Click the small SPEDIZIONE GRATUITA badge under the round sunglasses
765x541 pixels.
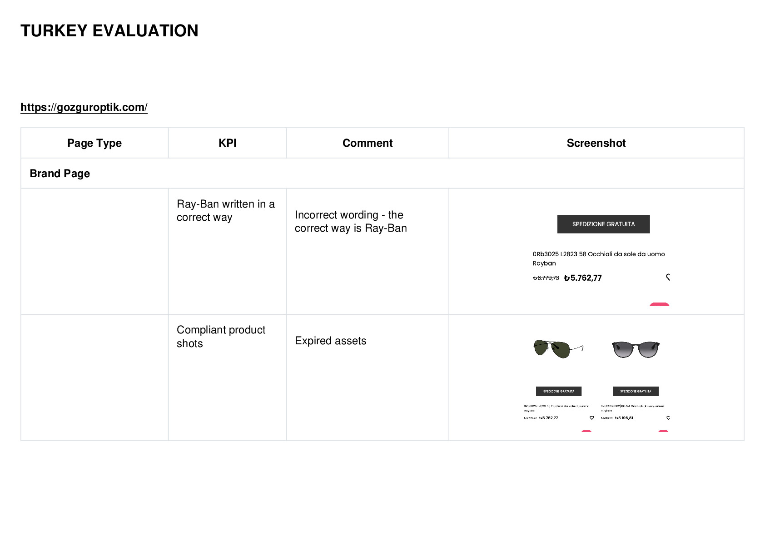point(636,391)
